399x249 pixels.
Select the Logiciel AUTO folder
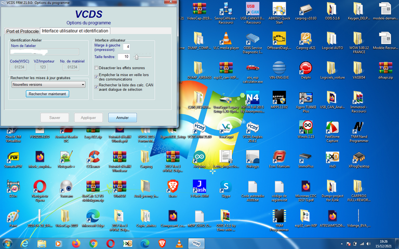click(x=332, y=41)
